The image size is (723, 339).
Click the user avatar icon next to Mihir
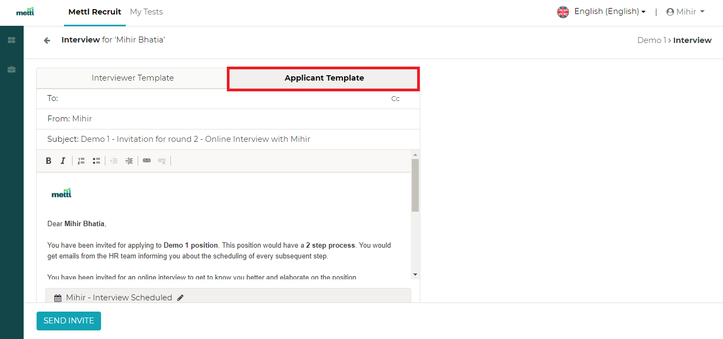click(670, 12)
